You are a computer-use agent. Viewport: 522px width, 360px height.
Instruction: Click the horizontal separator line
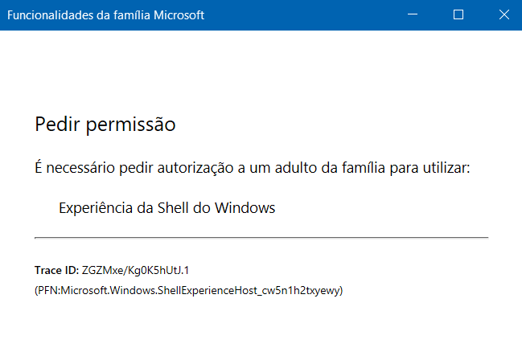[x=261, y=238]
